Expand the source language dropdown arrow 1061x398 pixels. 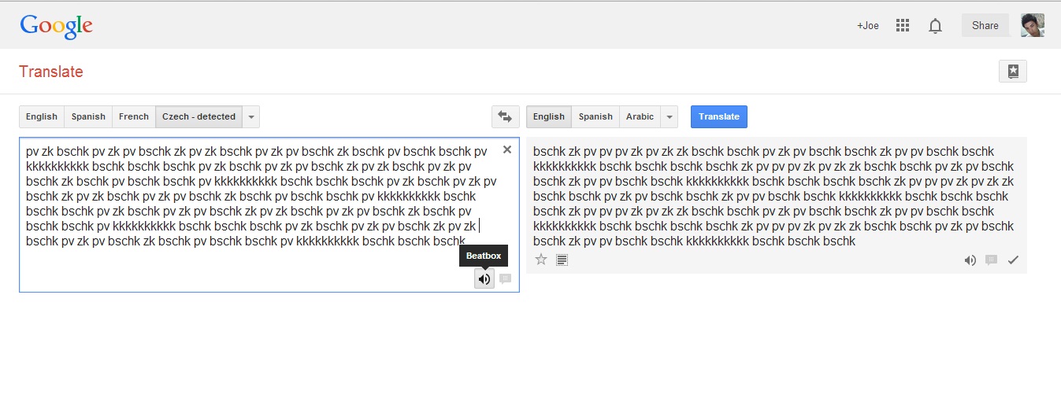click(251, 116)
